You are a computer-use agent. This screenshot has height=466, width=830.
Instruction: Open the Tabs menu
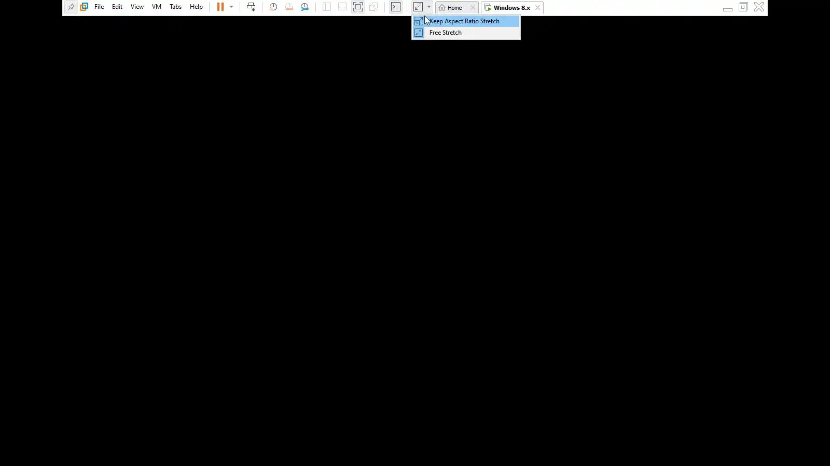tap(176, 7)
